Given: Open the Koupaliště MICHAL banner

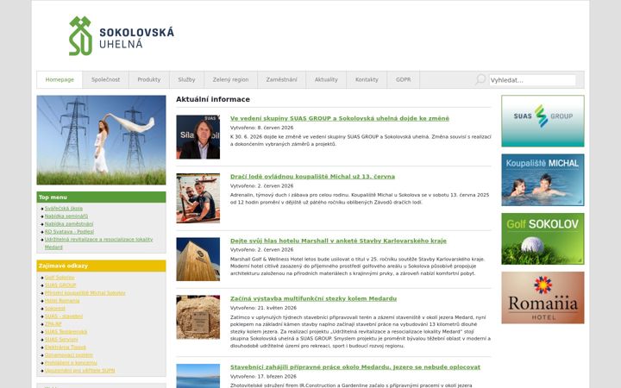Looking at the screenshot, I should click(x=543, y=179).
